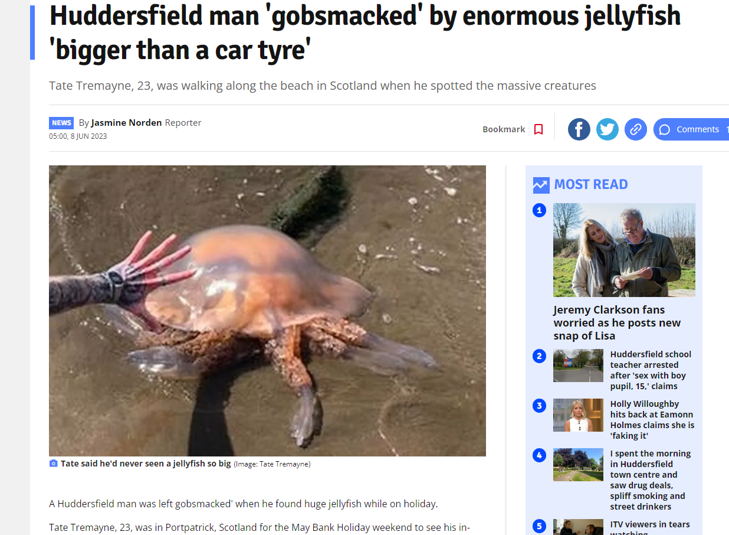
Task: Share article on Twitter
Action: [607, 129]
